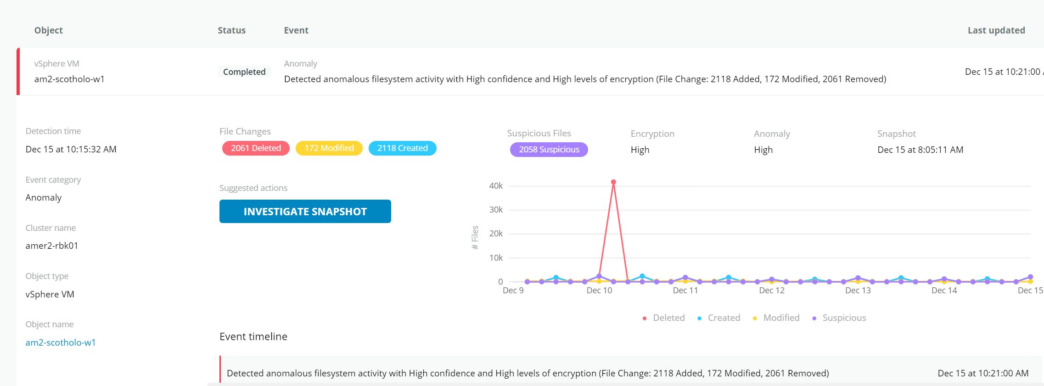
Task: Click the Event column header
Action: click(296, 30)
